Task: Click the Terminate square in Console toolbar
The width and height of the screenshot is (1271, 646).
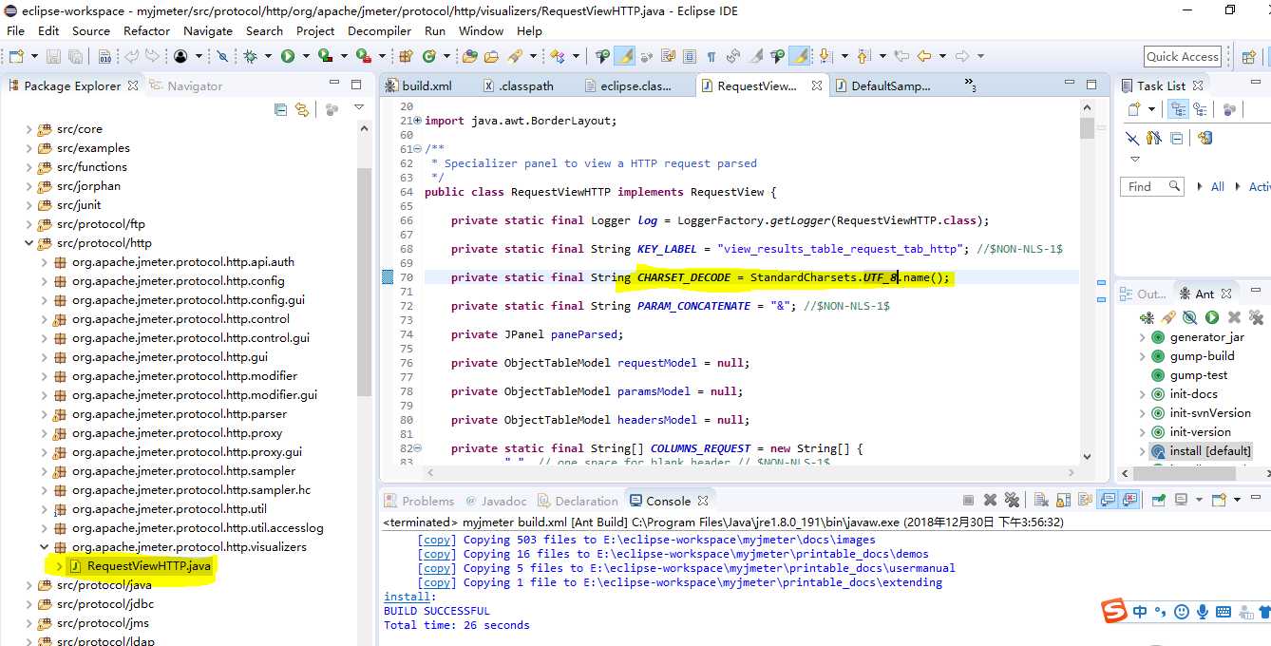Action: tap(968, 500)
